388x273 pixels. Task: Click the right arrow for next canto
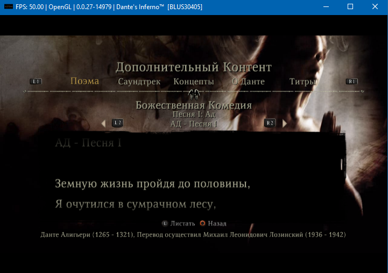coord(285,123)
